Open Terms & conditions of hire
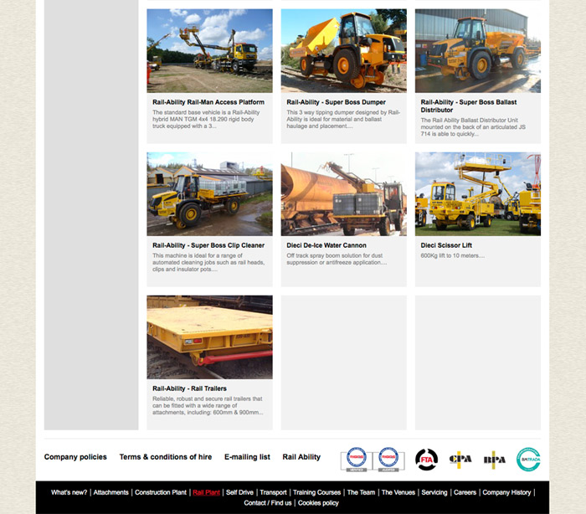Viewport: 586px width, 514px height. [166, 457]
